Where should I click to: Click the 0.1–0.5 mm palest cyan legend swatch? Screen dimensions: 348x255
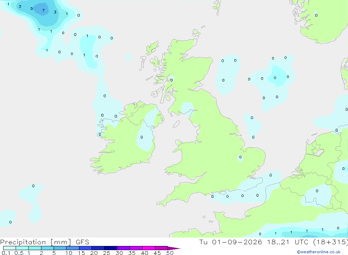tap(9, 248)
